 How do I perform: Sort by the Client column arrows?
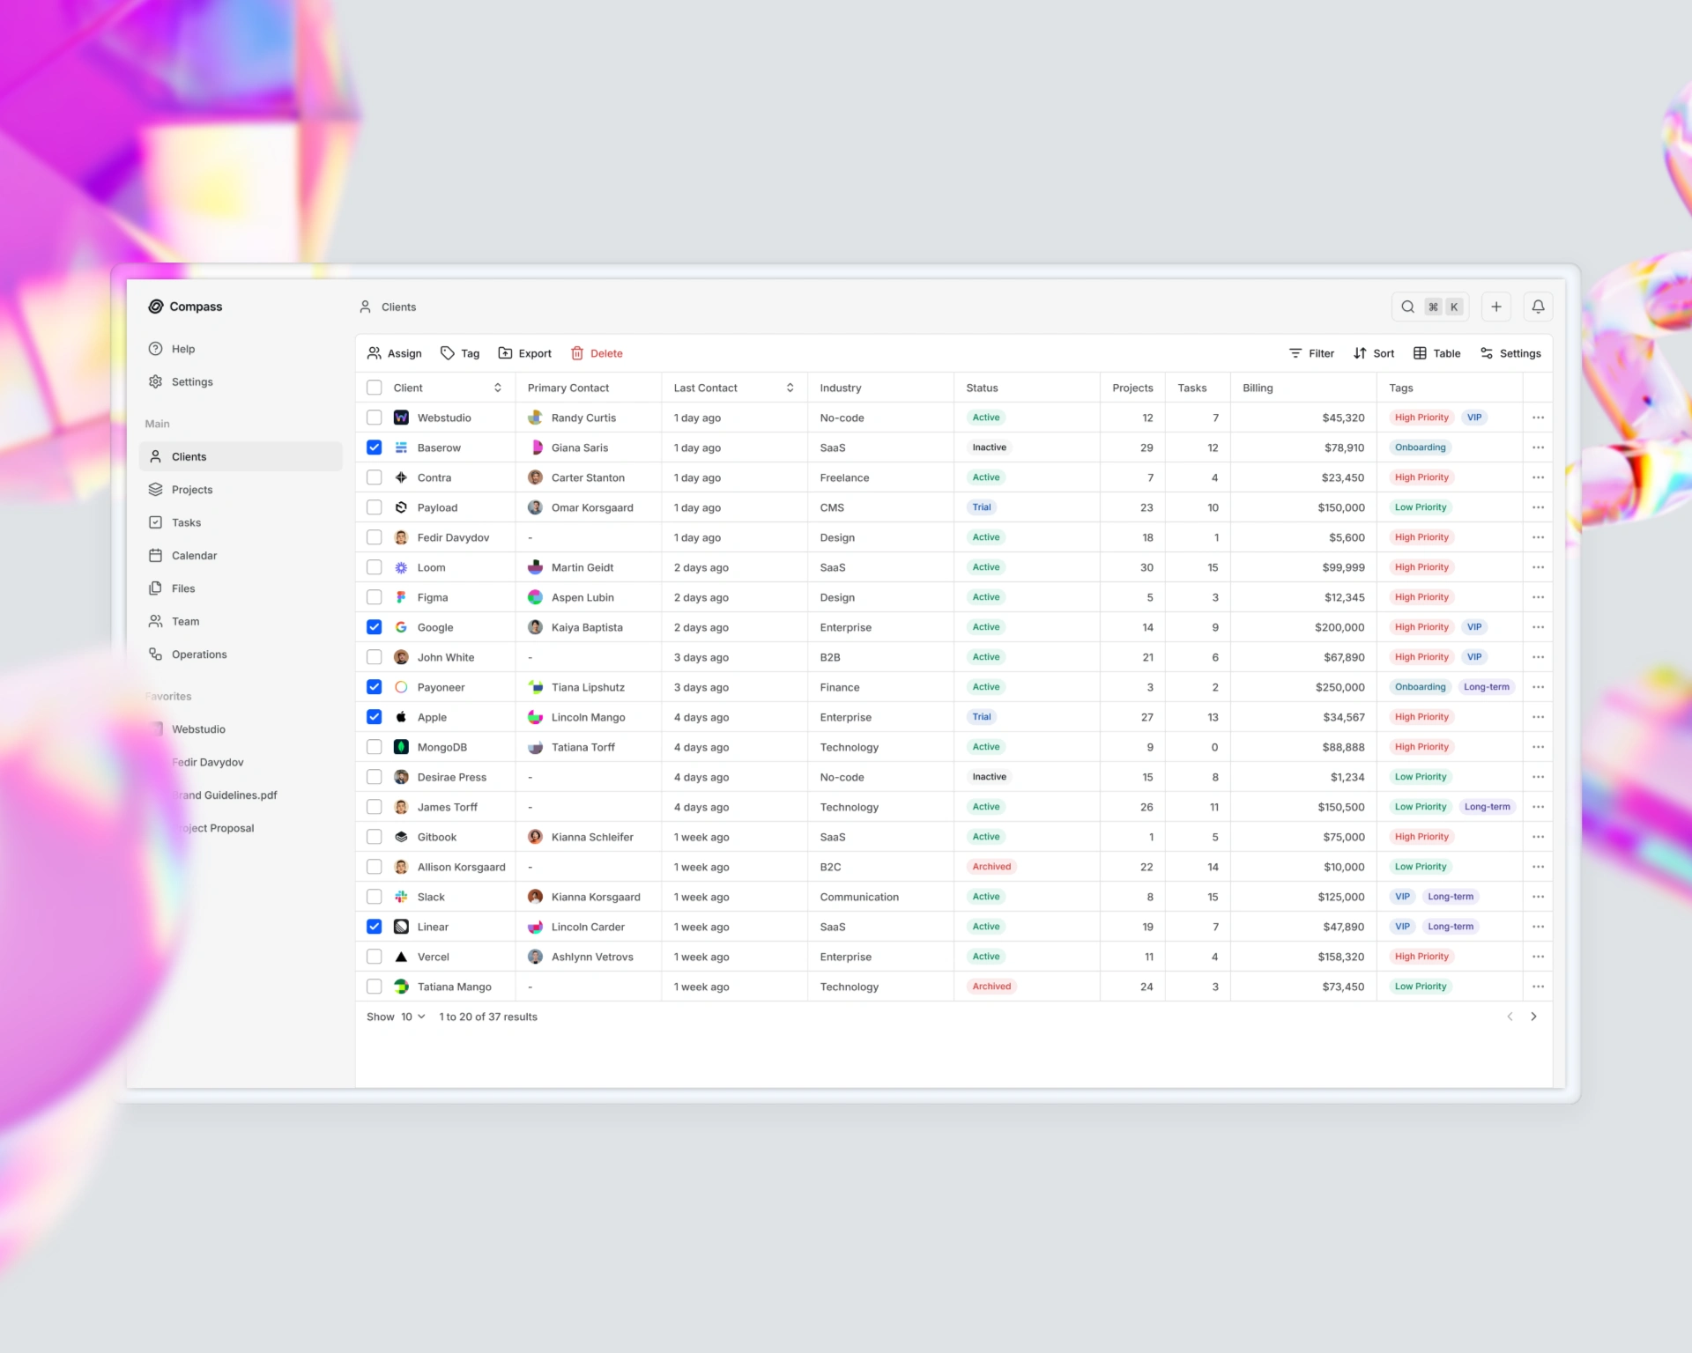(x=498, y=388)
